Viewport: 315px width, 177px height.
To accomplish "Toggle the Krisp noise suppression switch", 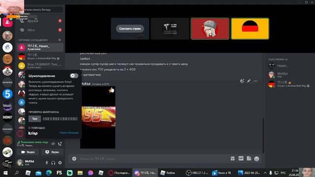I will (x=74, y=76).
